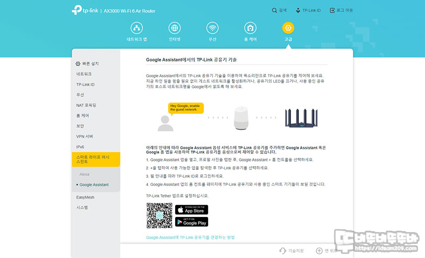Open 빠른 설치 quick setup in sidebar
Screen dimensions: 425x258
tap(91, 64)
